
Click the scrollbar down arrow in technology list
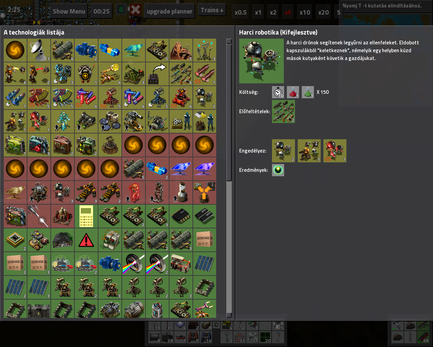tap(229, 315)
